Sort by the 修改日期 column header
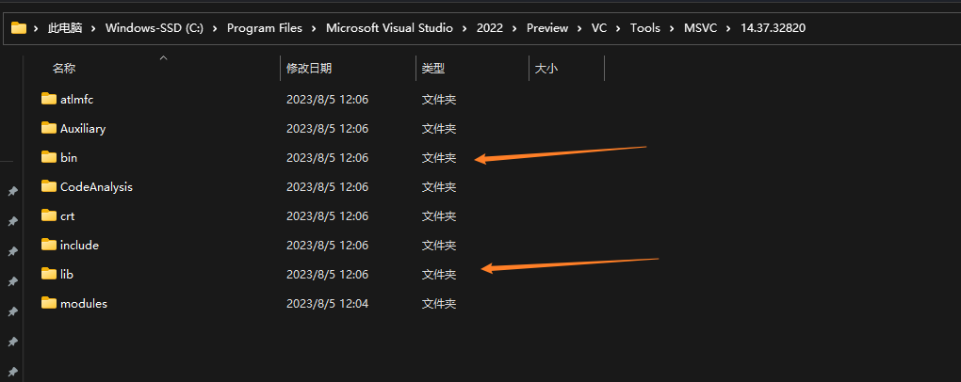This screenshot has width=961, height=382. pos(309,69)
